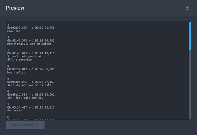Click the Preview heading

[x=15, y=8]
